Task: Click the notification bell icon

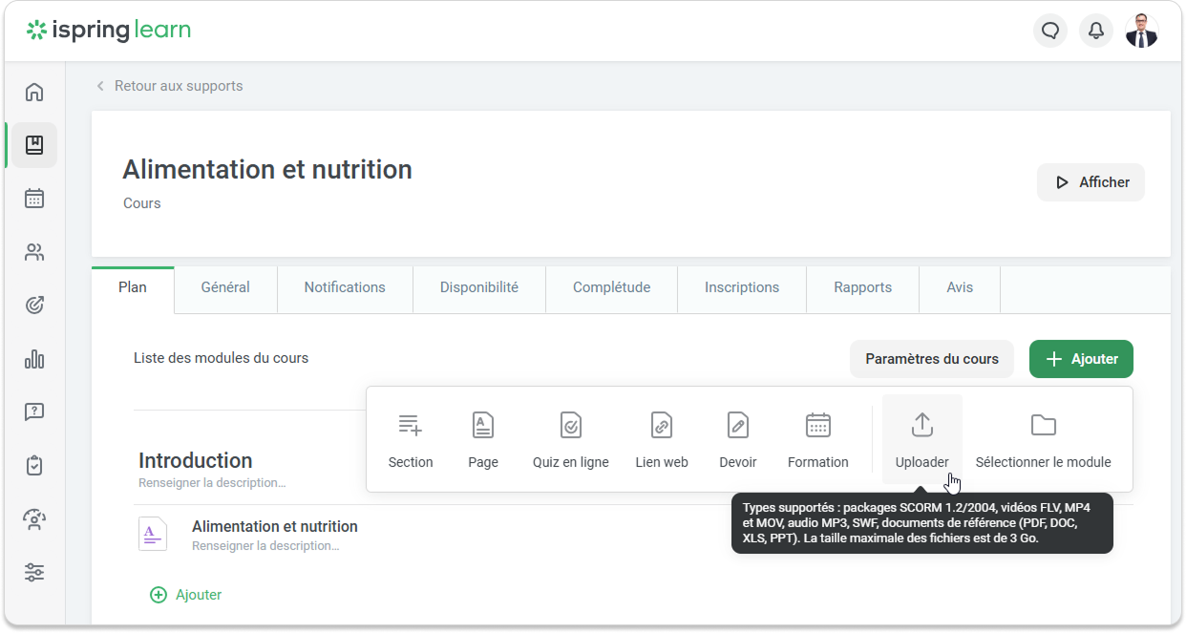Action: coord(1096,32)
